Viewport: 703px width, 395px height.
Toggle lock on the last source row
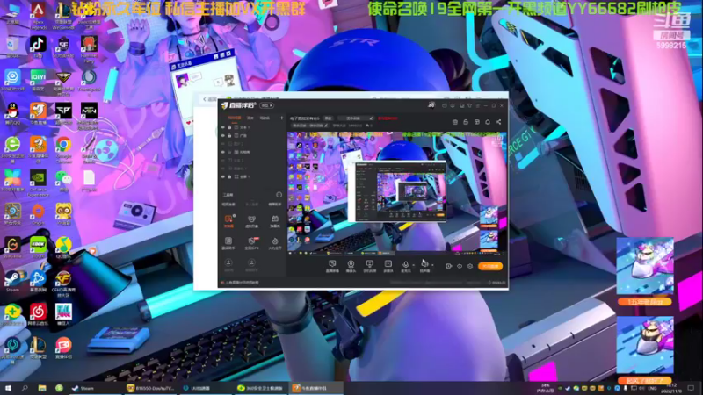(229, 177)
